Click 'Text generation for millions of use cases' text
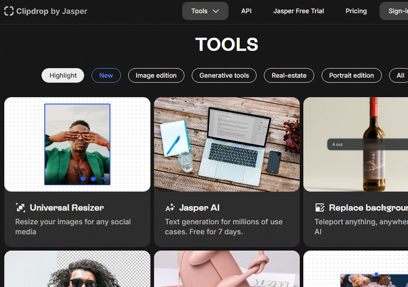The width and height of the screenshot is (408, 287). coord(223,226)
